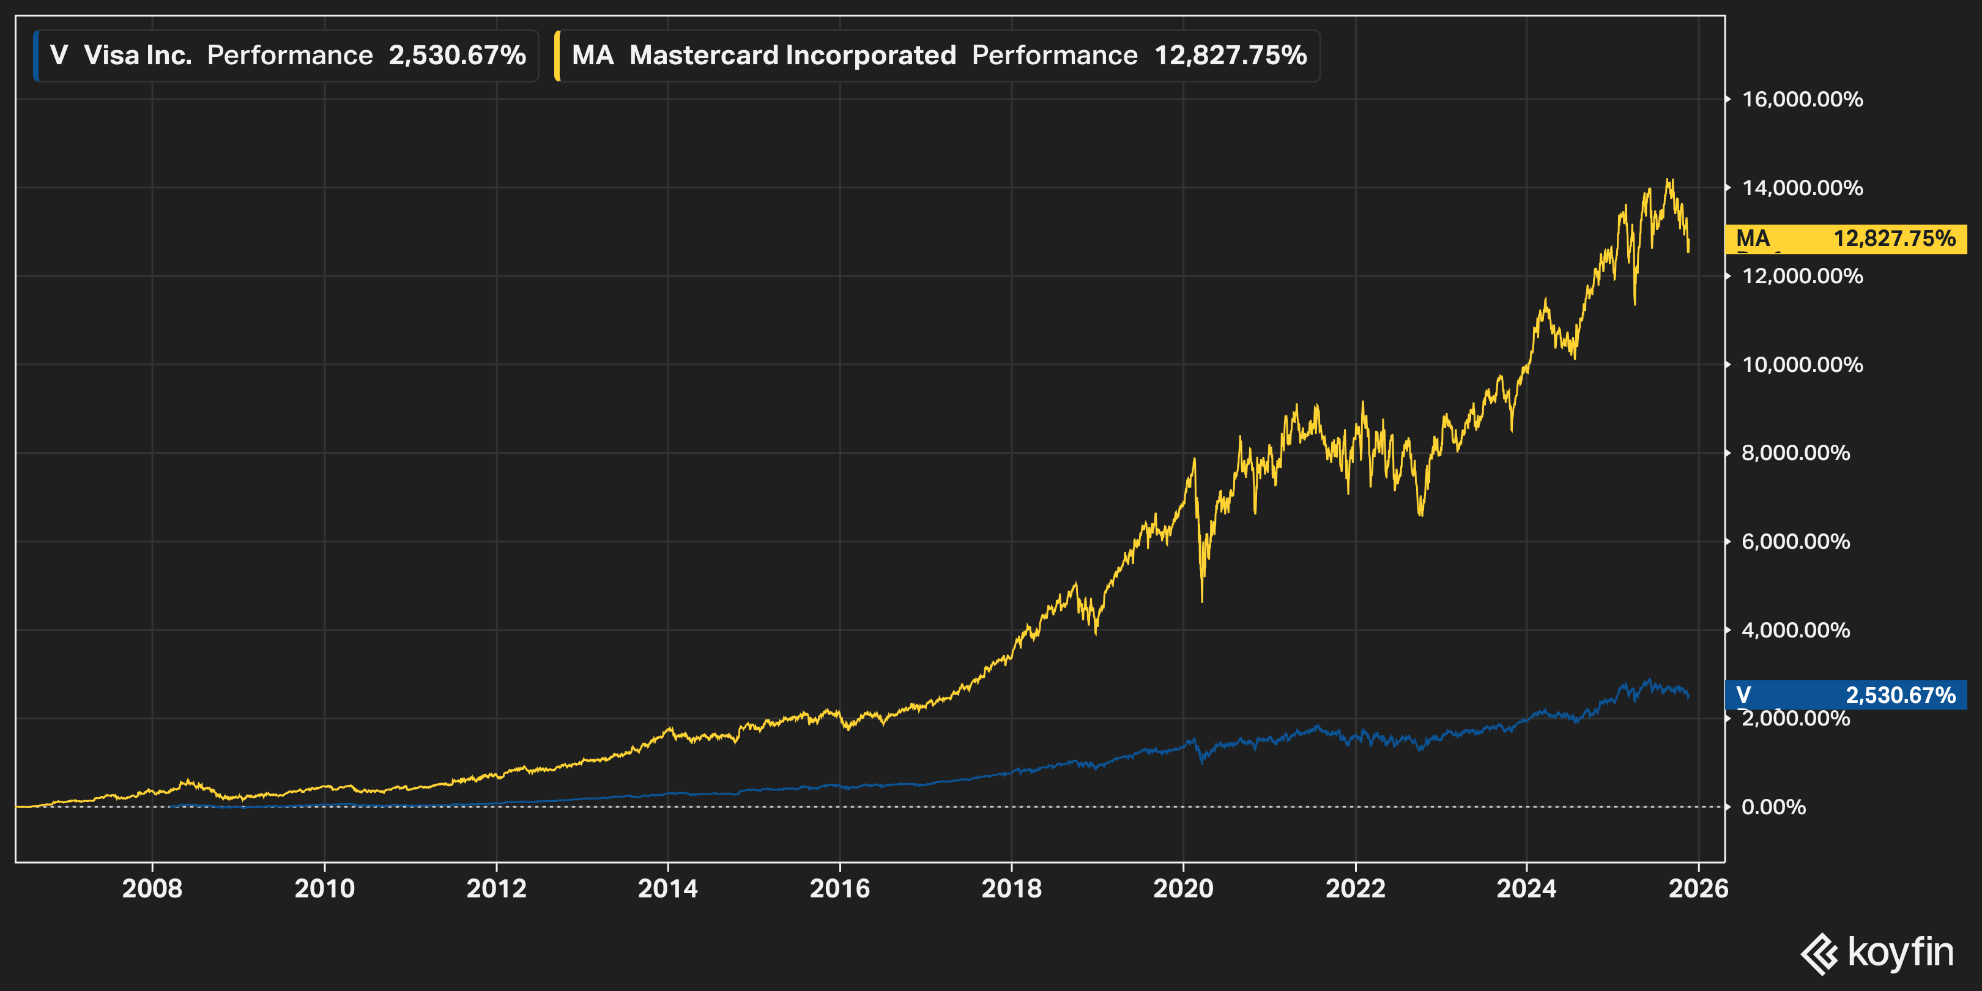The height and width of the screenshot is (991, 1982).
Task: Click the 2026 x-axis year label
Action: click(x=1698, y=889)
